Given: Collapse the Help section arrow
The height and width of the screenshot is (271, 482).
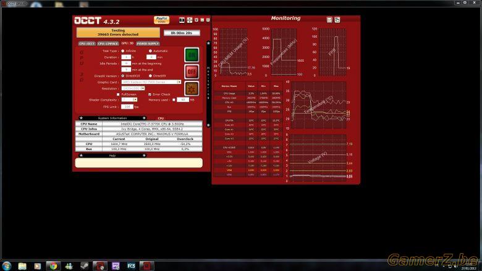Looking at the screenshot, I should [144, 156].
